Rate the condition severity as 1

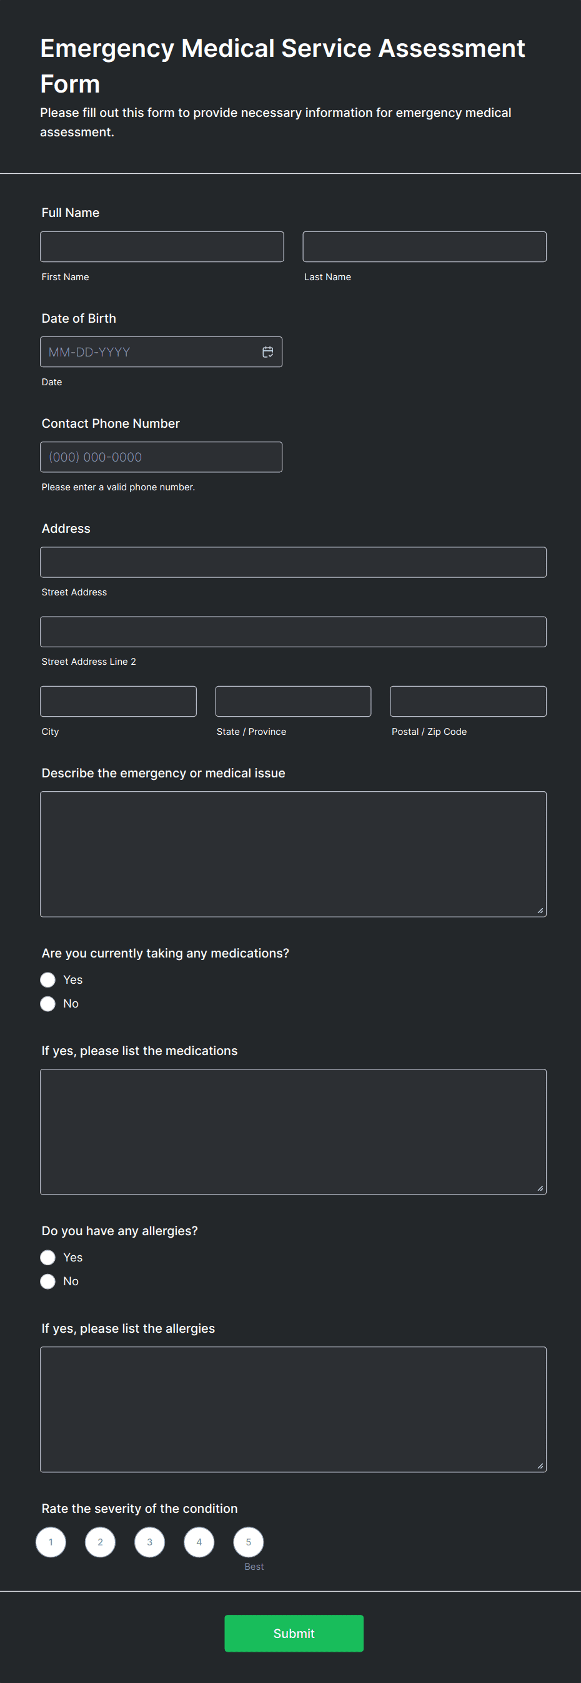coord(51,1542)
